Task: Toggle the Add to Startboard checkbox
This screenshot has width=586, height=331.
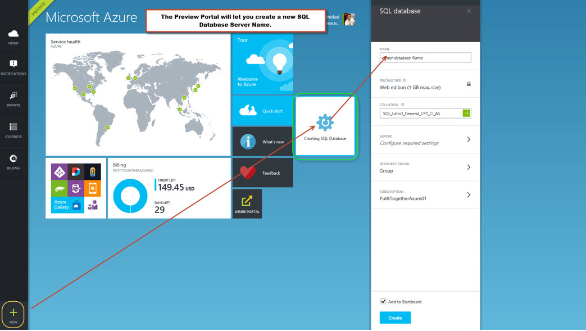Action: [383, 301]
